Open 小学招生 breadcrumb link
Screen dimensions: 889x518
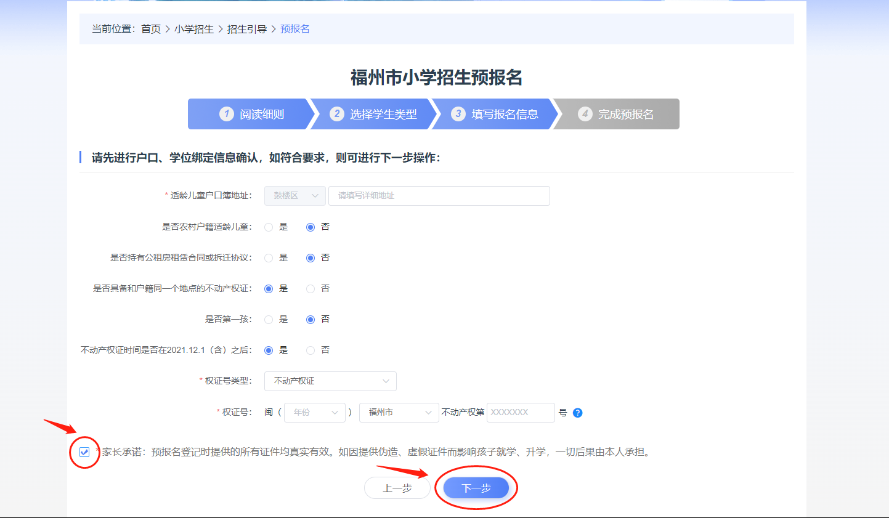(x=194, y=29)
